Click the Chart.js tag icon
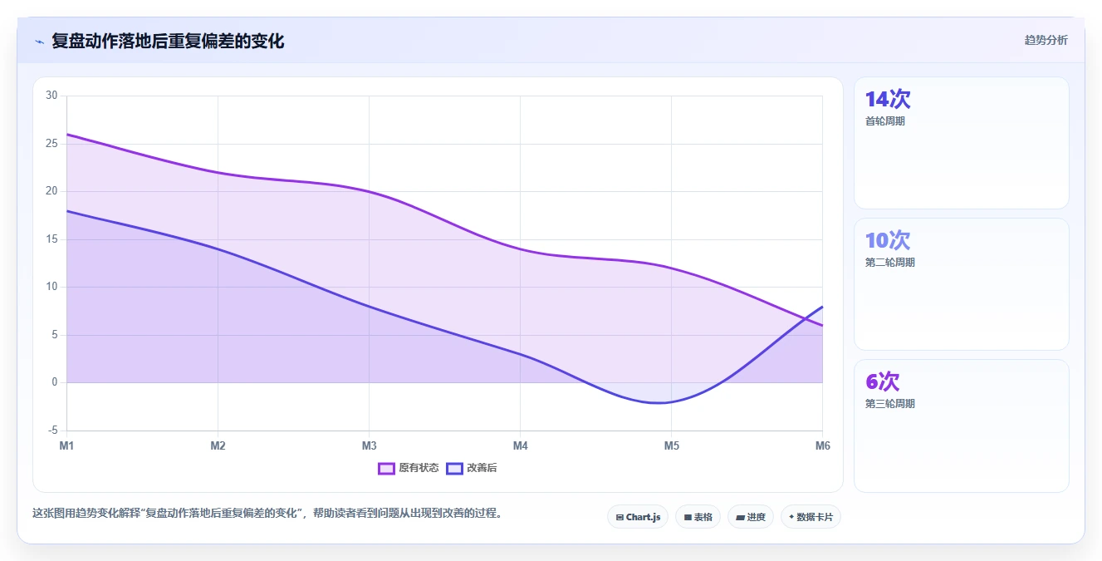 [x=620, y=517]
